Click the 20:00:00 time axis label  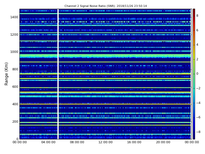tap(163, 142)
